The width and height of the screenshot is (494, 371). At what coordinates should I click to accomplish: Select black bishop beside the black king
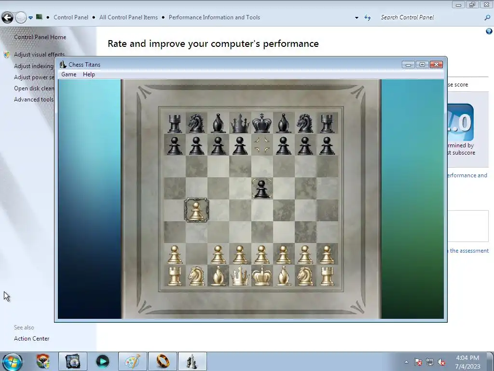(284, 123)
